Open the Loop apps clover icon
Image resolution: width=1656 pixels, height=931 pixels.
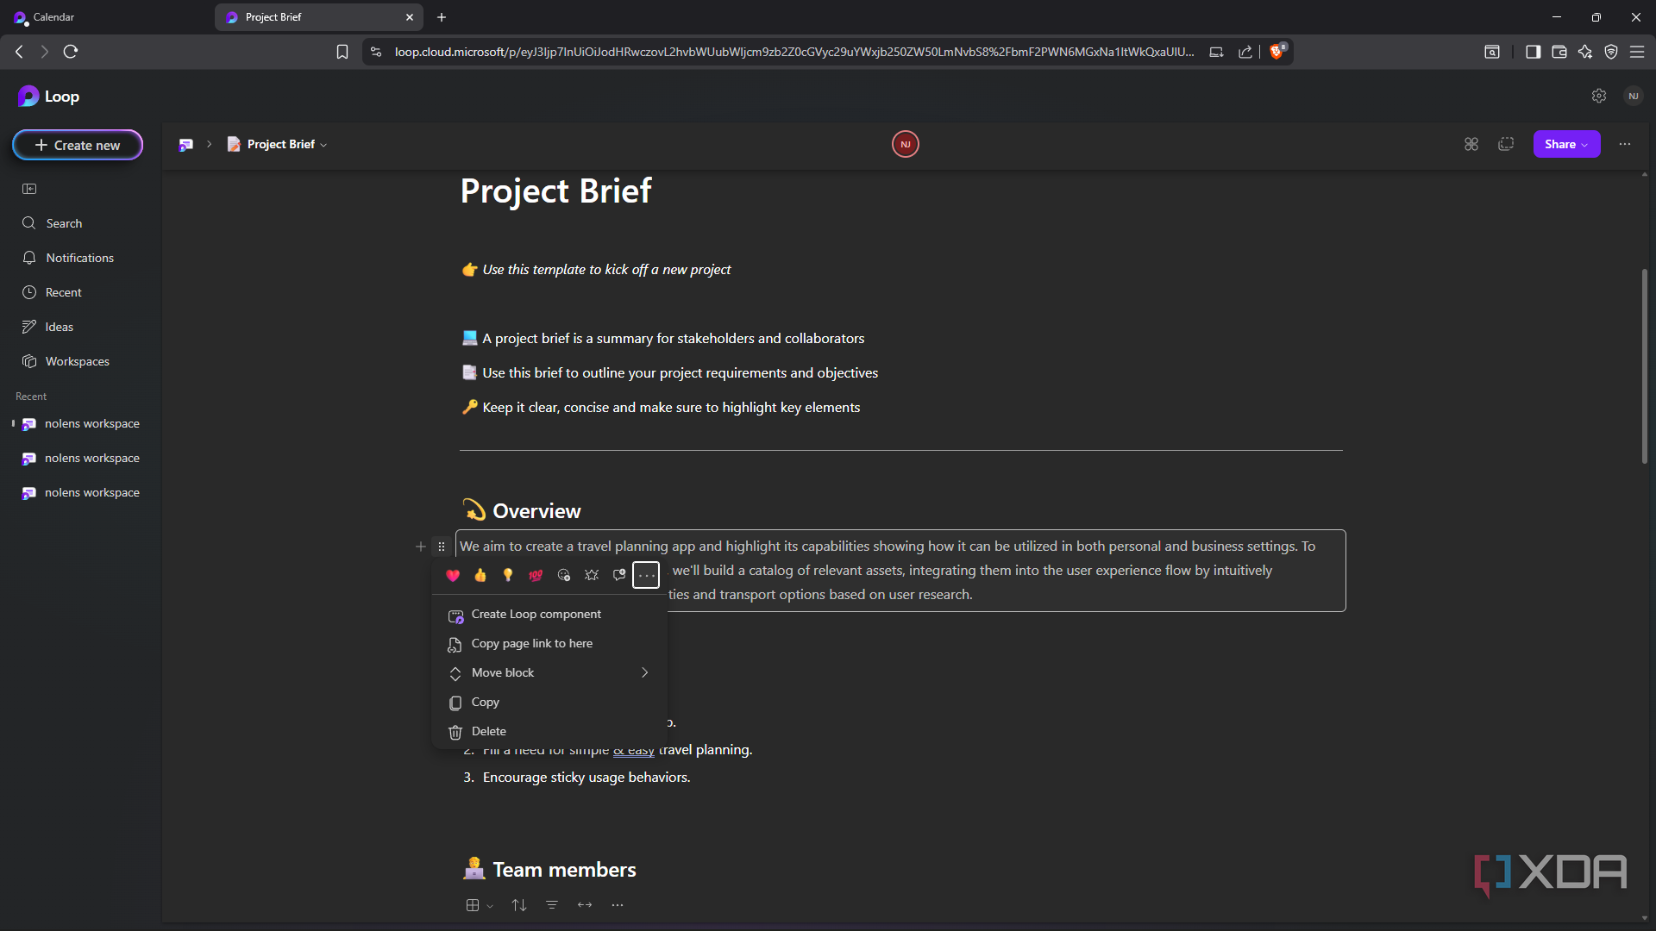pyautogui.click(x=1471, y=144)
